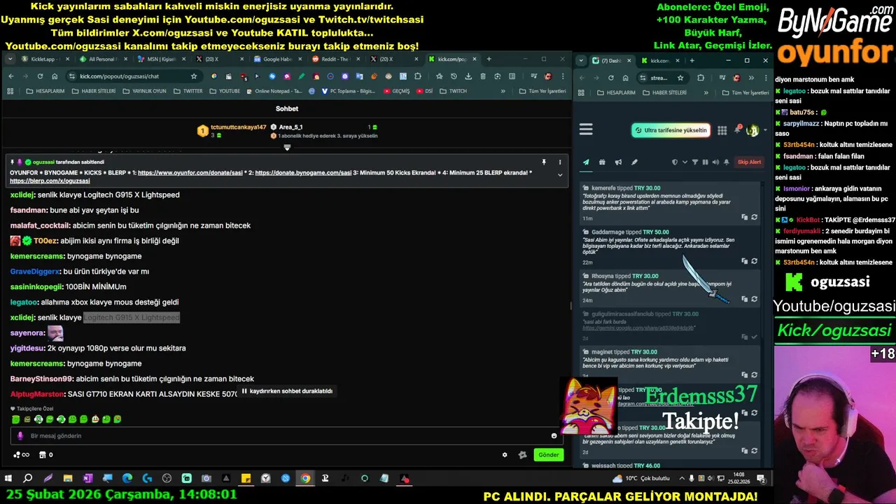Expand the leaderboard collapse arrow under Sohbet

287,148
